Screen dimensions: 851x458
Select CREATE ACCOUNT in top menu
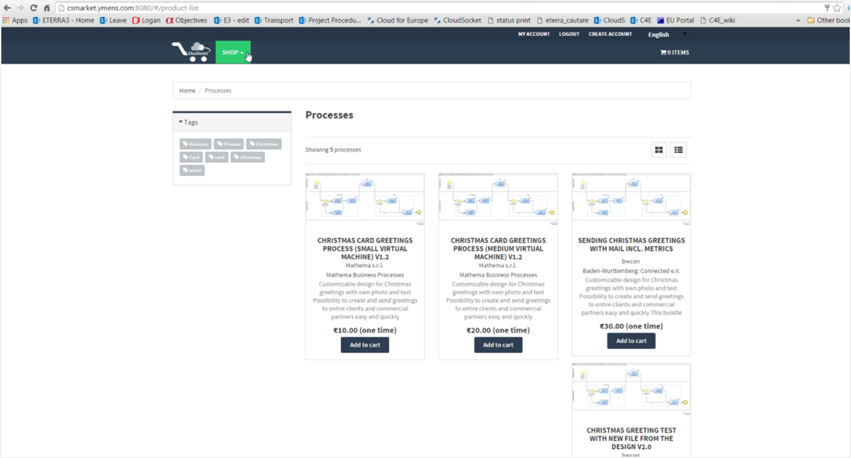click(610, 34)
